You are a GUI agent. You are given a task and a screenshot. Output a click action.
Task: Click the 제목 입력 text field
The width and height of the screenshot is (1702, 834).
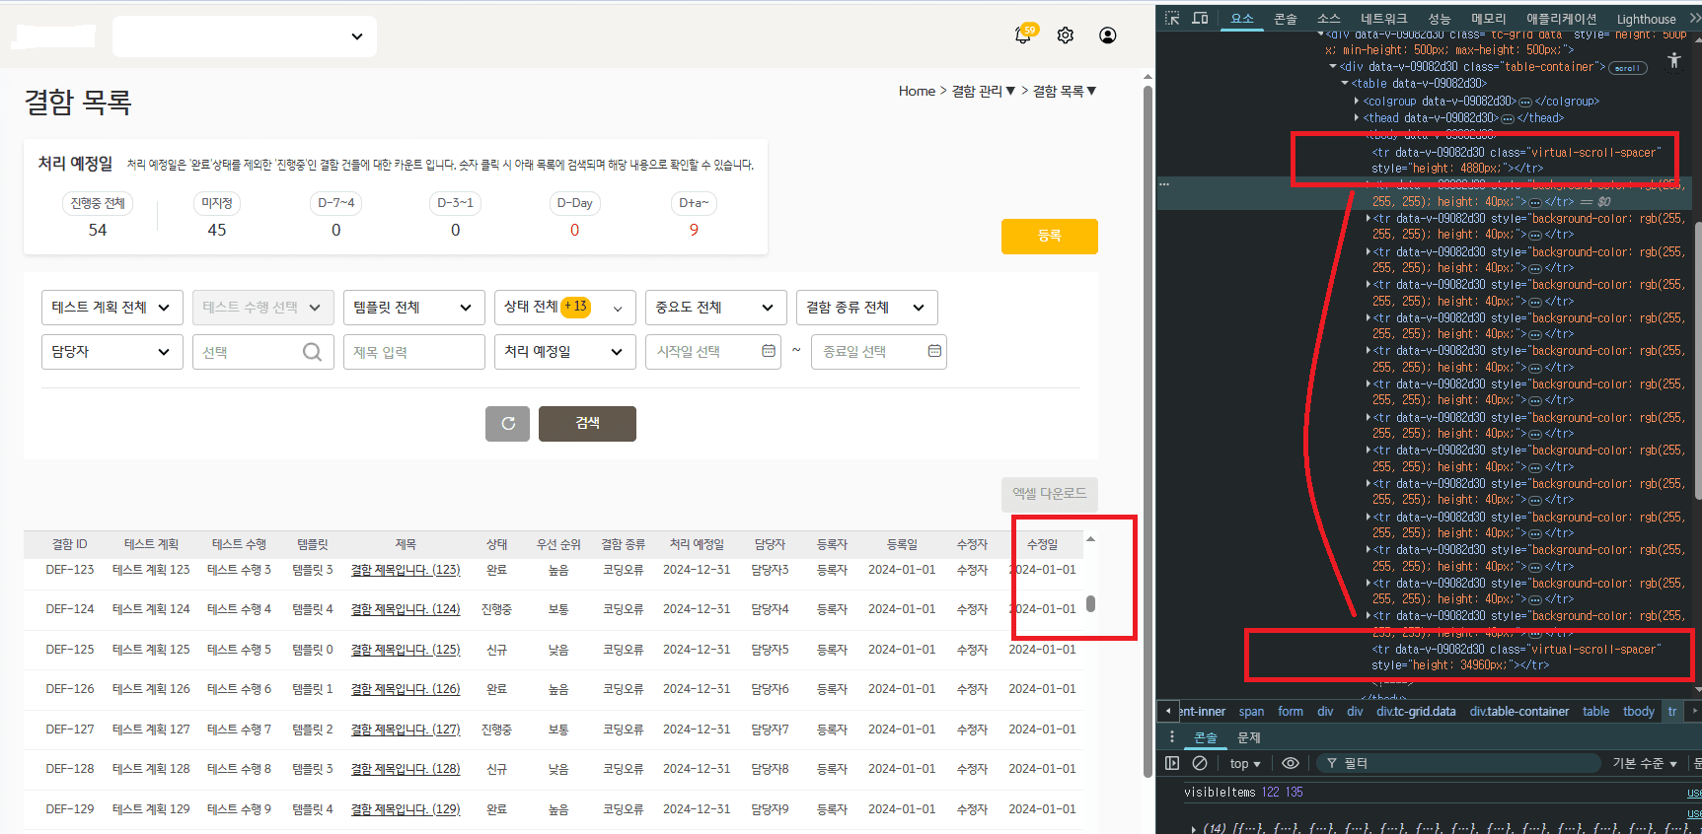413,352
